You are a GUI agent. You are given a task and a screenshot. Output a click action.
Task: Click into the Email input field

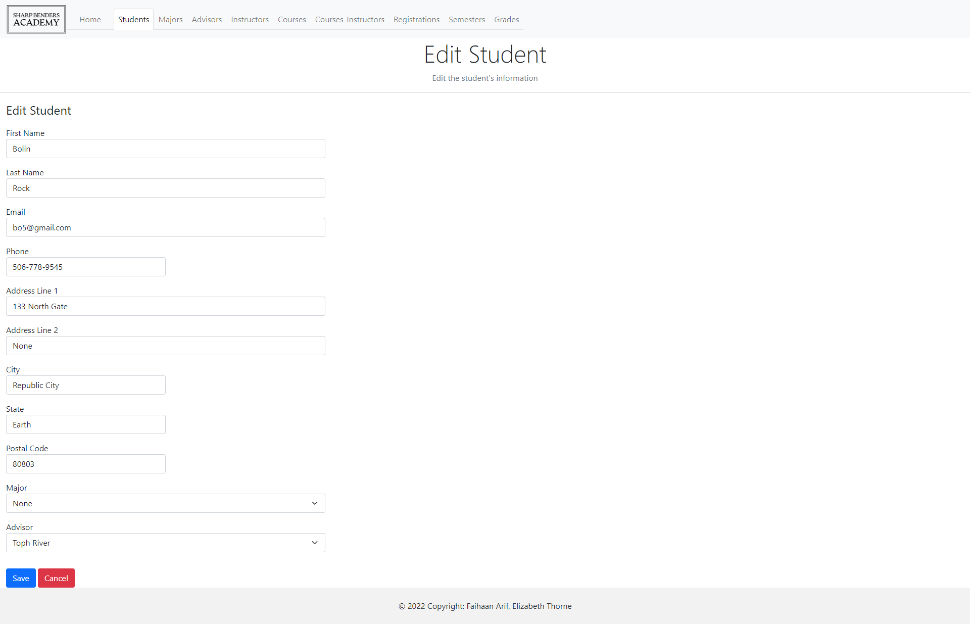point(166,227)
